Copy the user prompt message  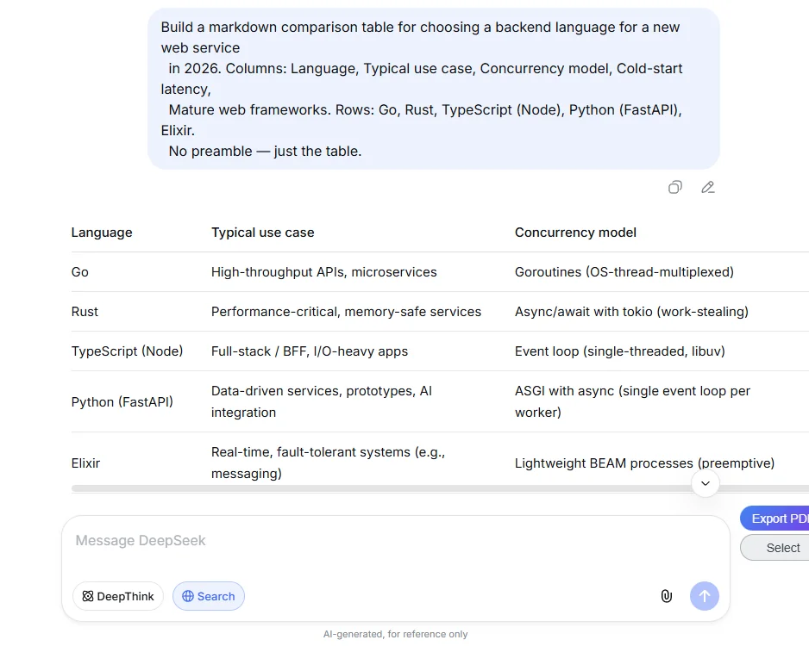(x=674, y=187)
